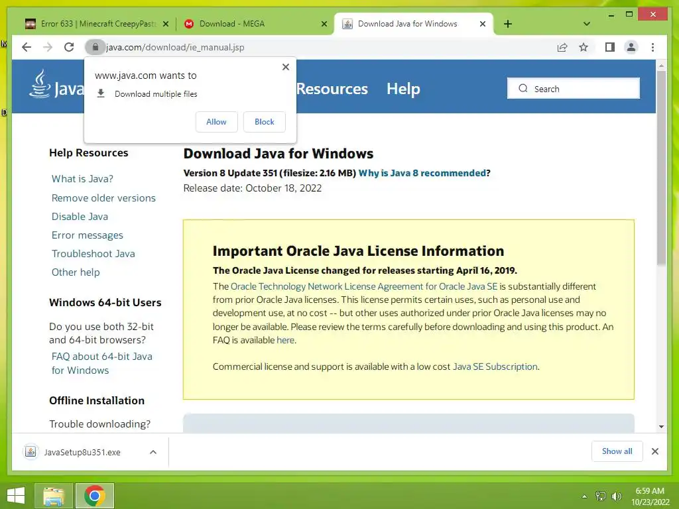
Task: Click the scrollbar up arrow
Action: coord(661,66)
